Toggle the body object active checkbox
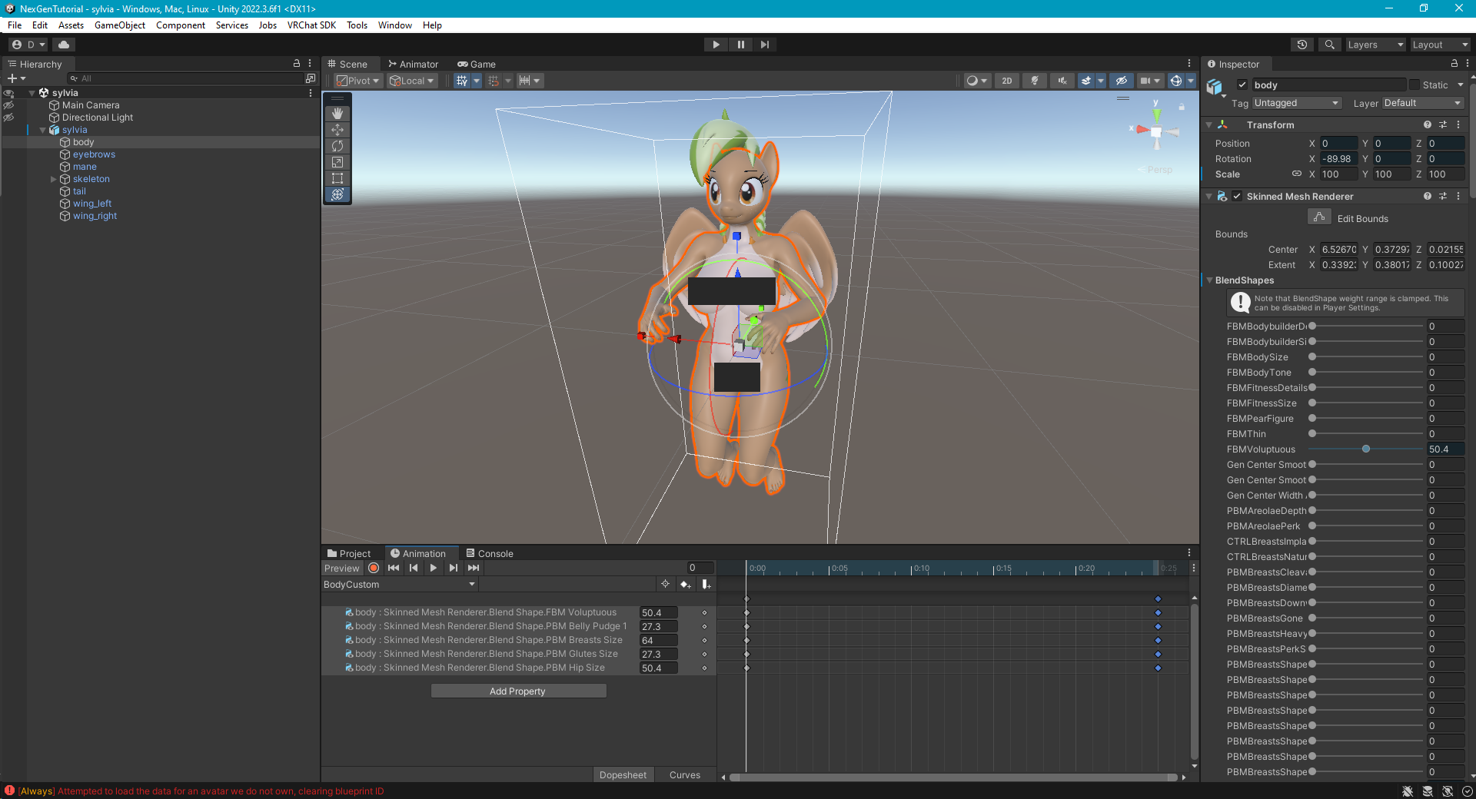This screenshot has width=1476, height=799. click(x=1242, y=85)
